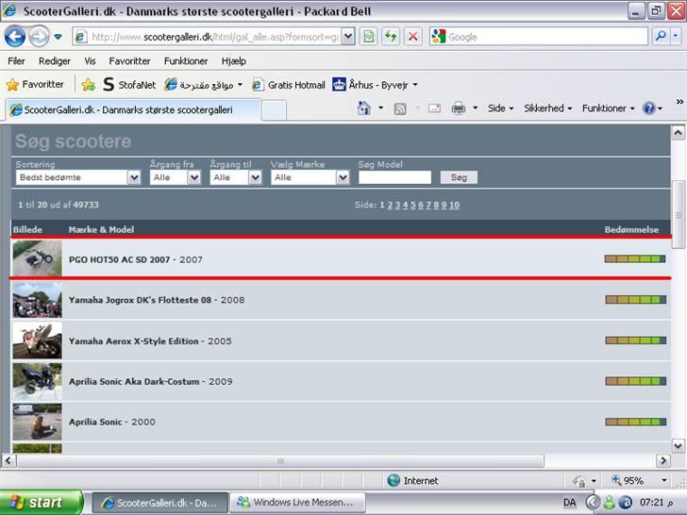Open the Funktioner menu in menu bar

(185, 60)
